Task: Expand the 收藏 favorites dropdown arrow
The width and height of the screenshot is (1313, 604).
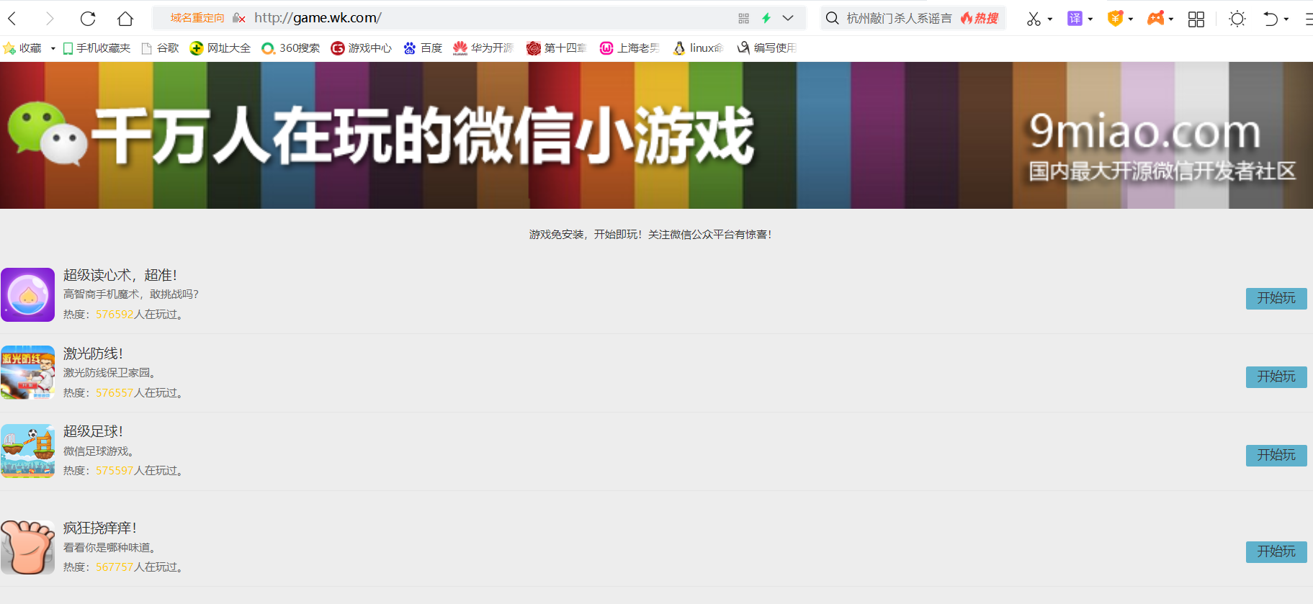Action: click(53, 49)
